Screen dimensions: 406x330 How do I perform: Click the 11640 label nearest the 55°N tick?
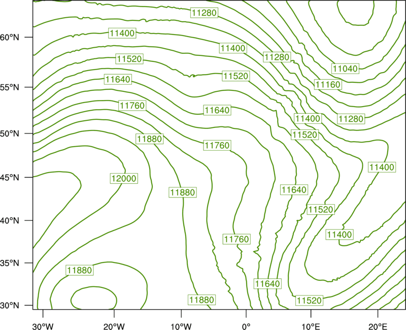coord(118,79)
